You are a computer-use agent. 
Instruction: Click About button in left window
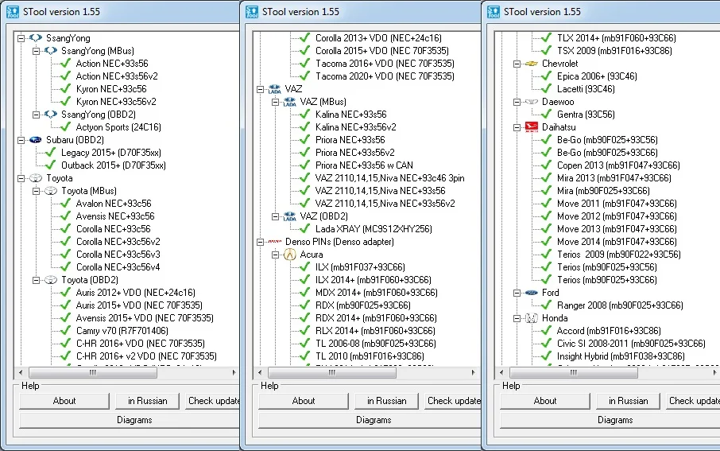pyautogui.click(x=64, y=401)
